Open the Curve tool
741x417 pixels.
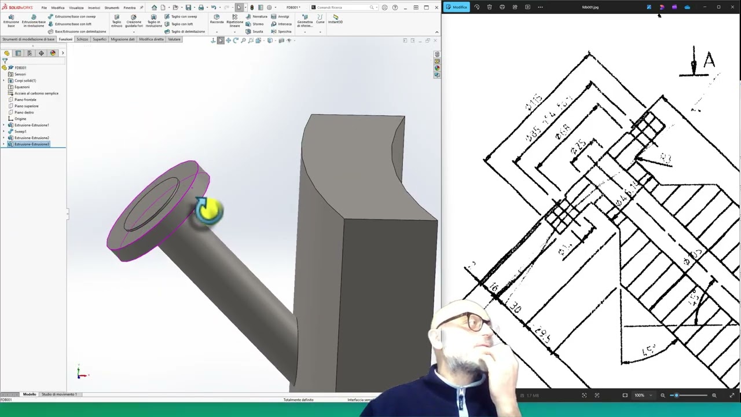point(320,19)
